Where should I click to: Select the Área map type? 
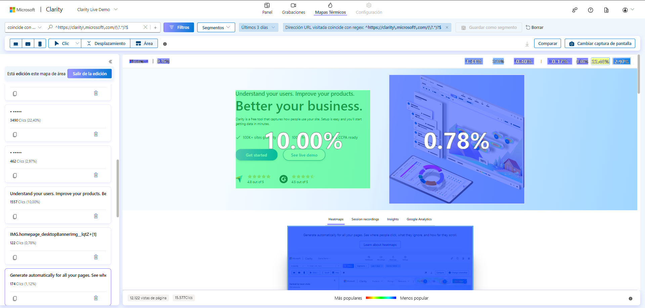click(x=144, y=44)
